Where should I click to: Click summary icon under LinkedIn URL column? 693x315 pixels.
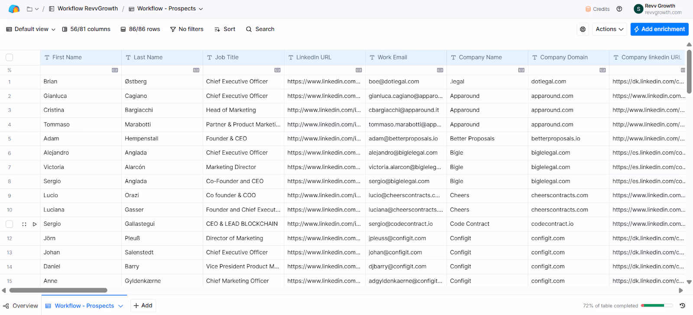pos(359,70)
